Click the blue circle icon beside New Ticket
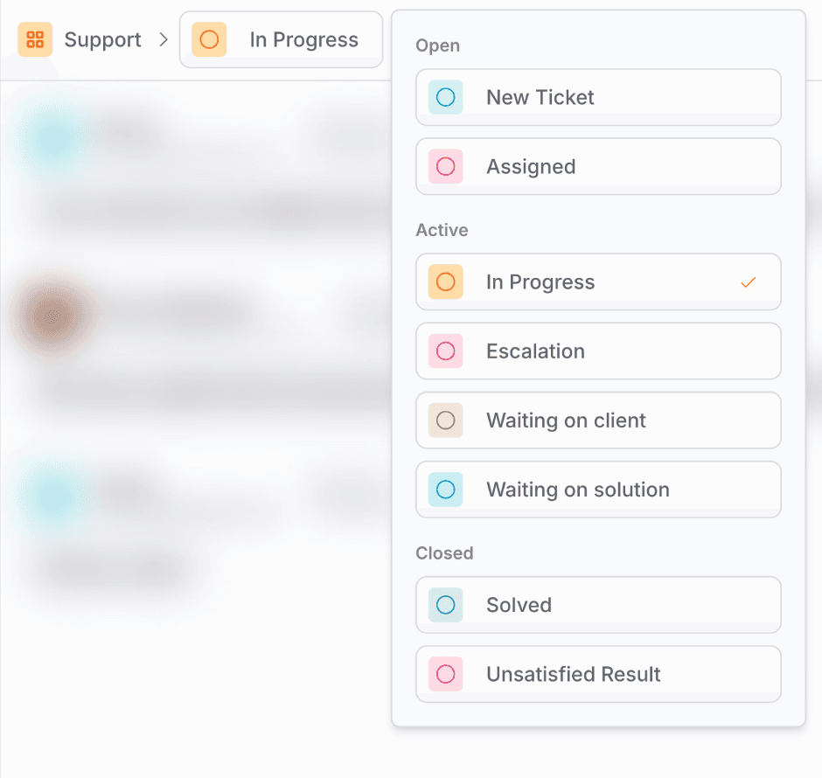This screenshot has width=822, height=778. (445, 97)
